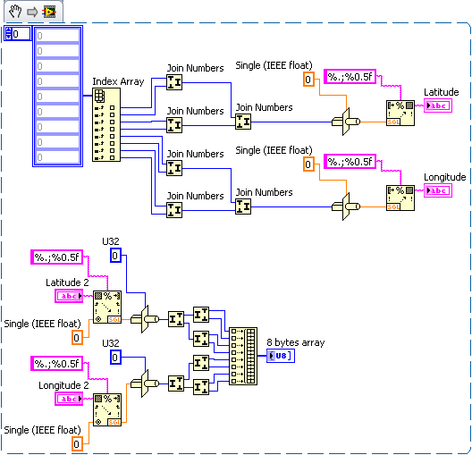Select the Type Cast node after the Longitude 2 scan
This screenshot has height=455, width=472.
[145, 383]
